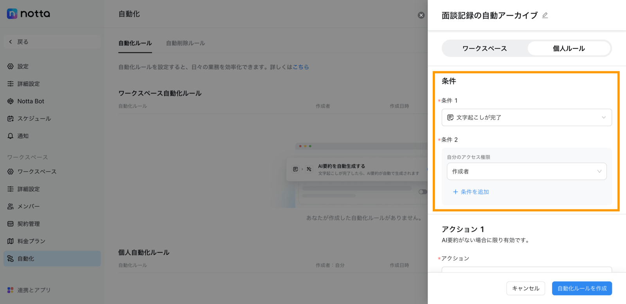Open 通知 in the sidebar
Screen dimensions: 626x304
pos(52,136)
